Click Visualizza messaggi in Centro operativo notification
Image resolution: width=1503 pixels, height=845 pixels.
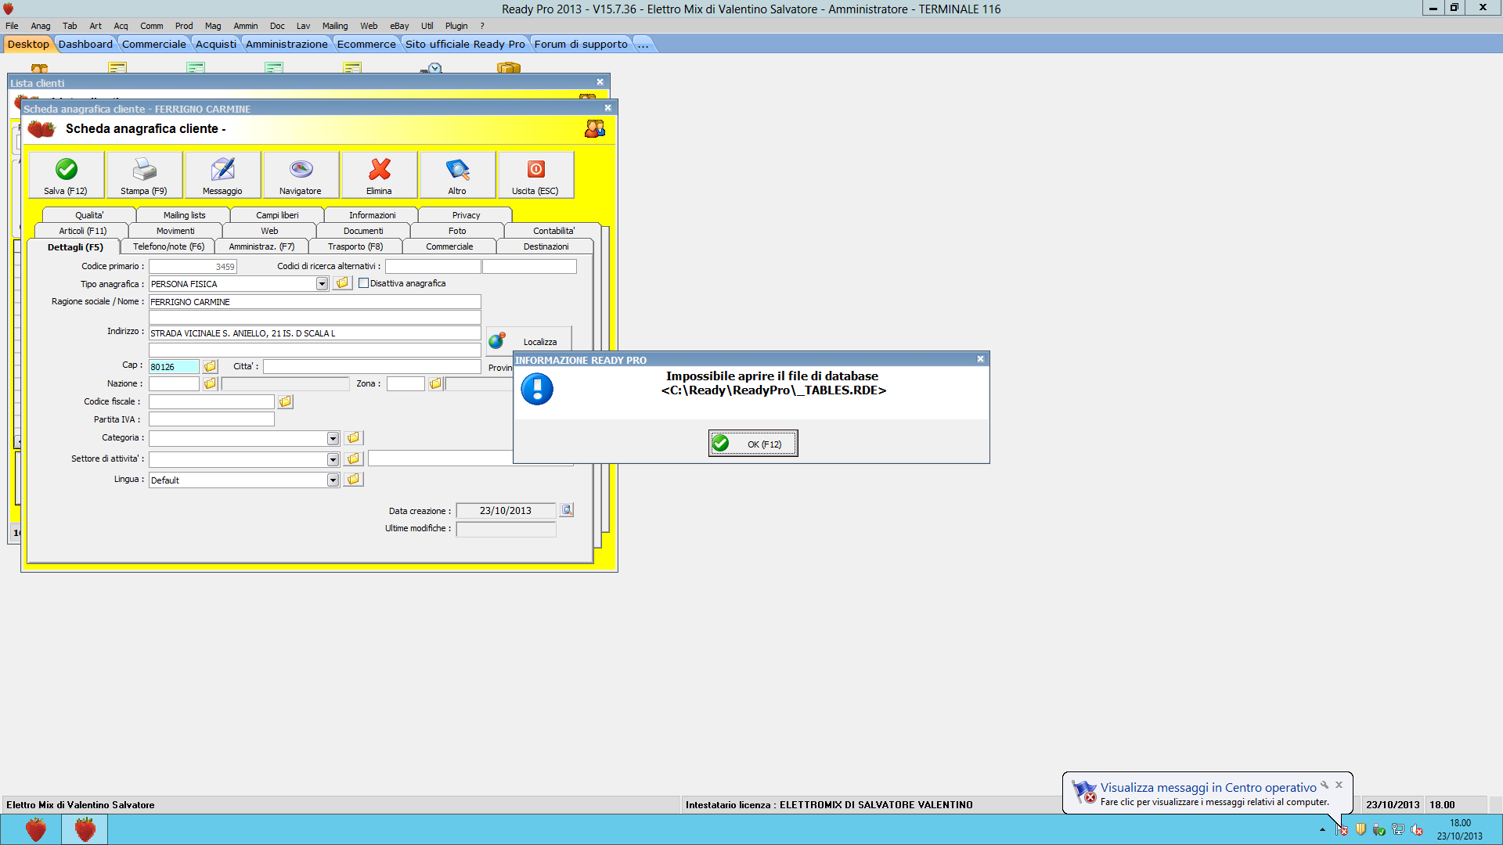point(1208,788)
